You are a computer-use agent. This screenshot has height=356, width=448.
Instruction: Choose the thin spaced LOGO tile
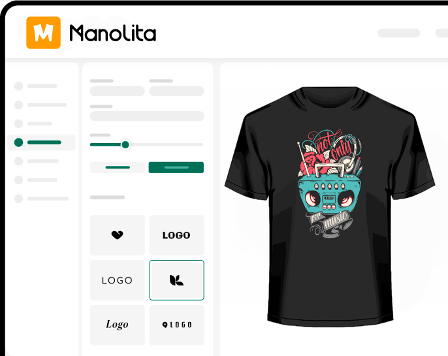117,280
